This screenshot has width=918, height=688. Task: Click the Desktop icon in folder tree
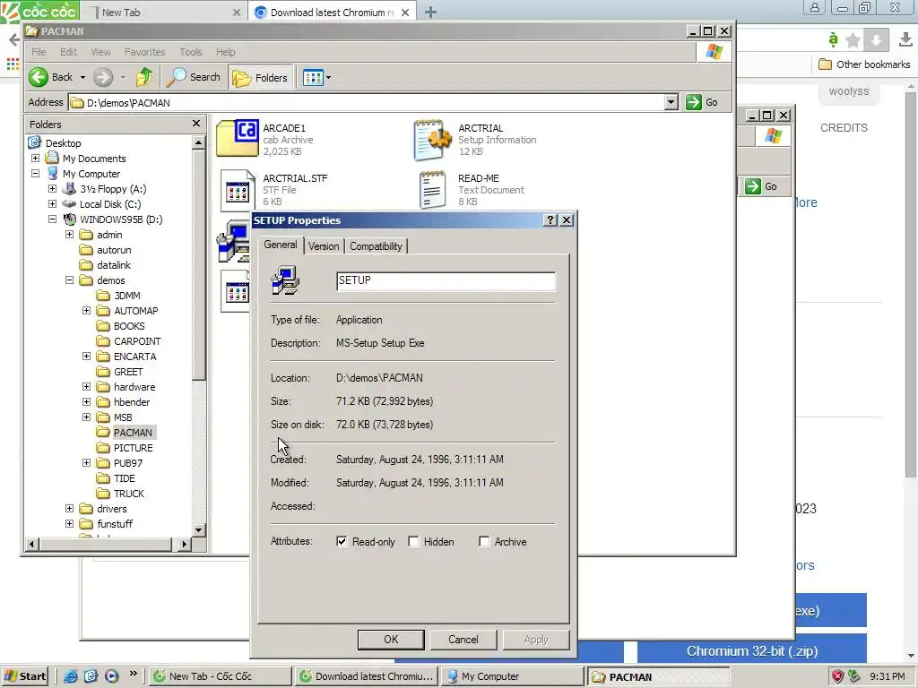[x=35, y=142]
